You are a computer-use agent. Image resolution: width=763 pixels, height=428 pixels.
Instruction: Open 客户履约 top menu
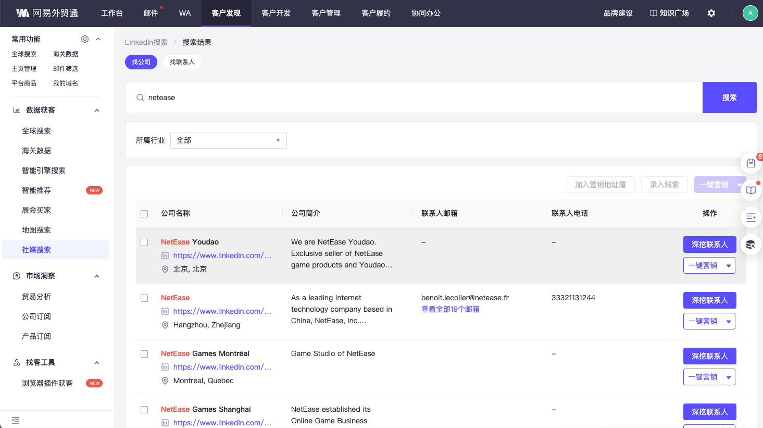click(376, 13)
